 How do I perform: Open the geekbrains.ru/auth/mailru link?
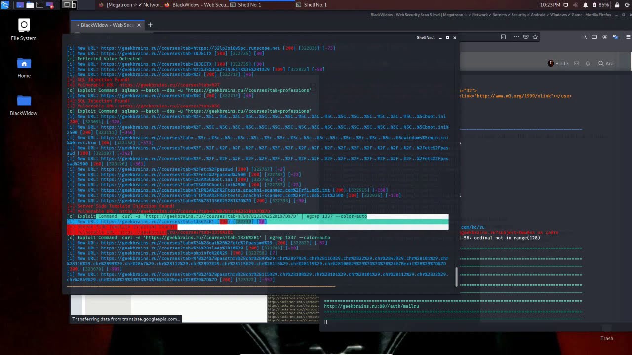click(371, 306)
